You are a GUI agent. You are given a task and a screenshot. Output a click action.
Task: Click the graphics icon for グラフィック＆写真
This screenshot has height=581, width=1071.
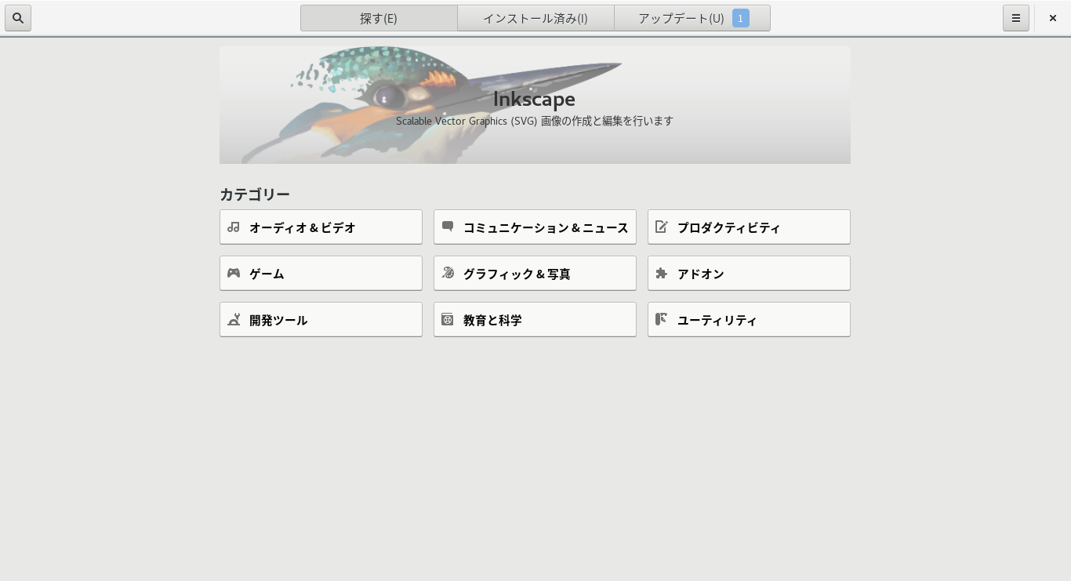(448, 273)
